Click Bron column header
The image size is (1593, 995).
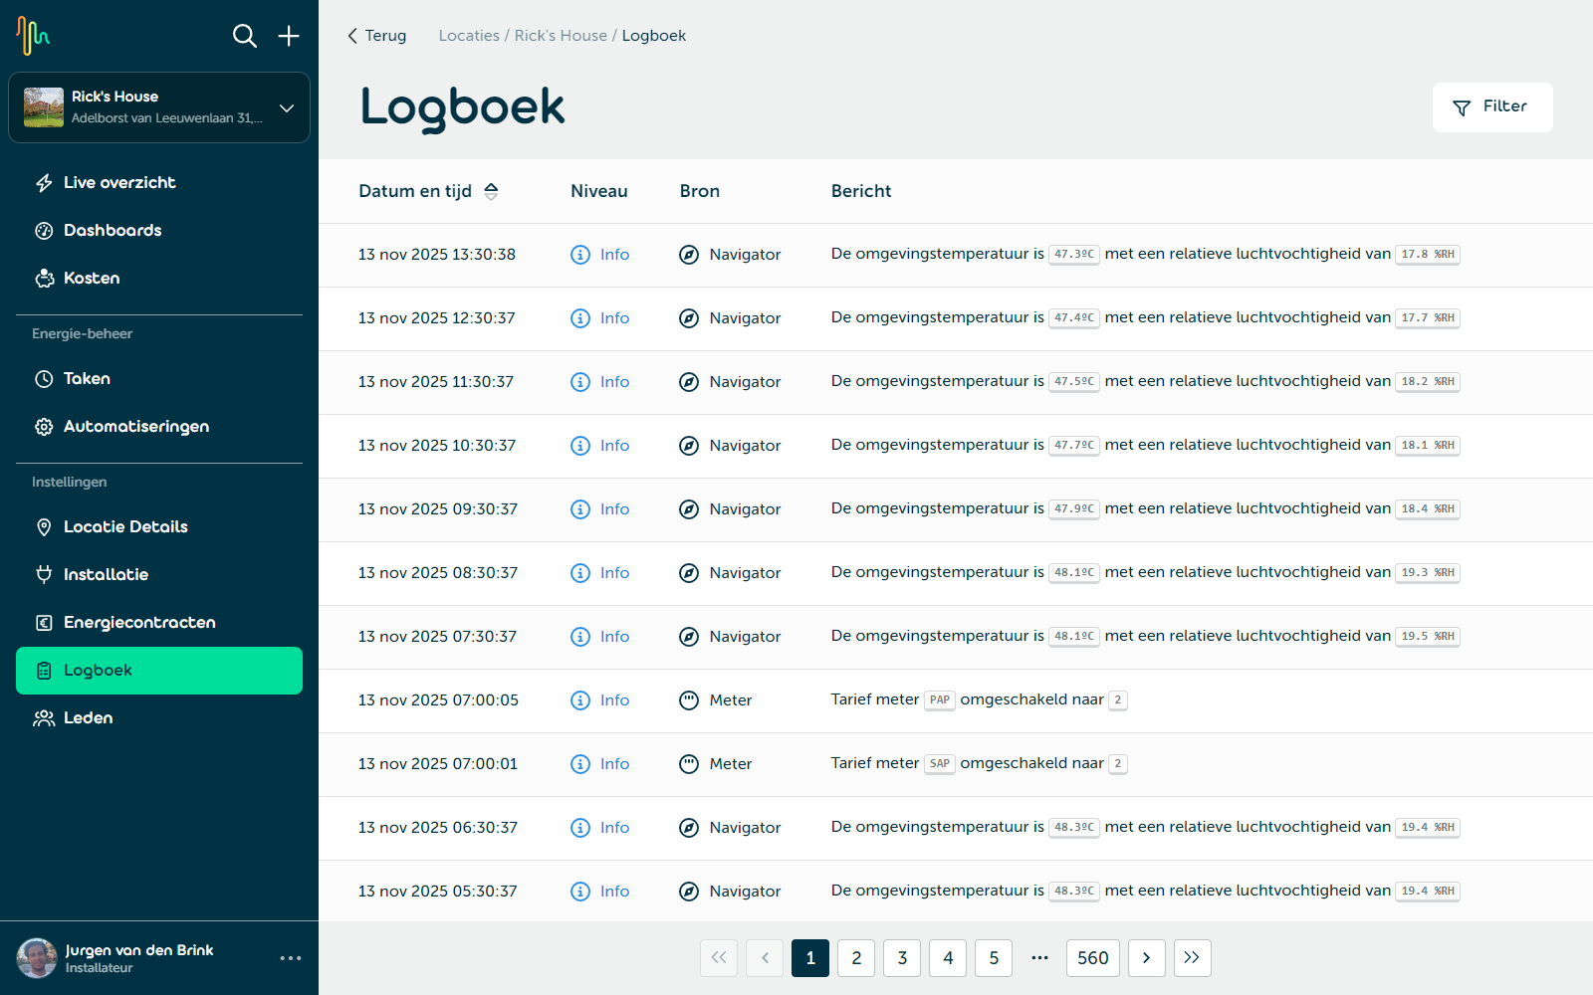(x=700, y=191)
